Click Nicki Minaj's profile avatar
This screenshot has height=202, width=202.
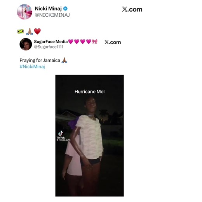(24, 12)
